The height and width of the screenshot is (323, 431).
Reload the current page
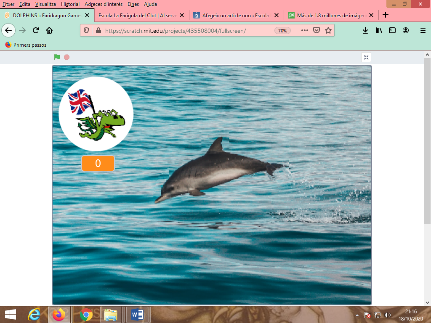click(36, 30)
